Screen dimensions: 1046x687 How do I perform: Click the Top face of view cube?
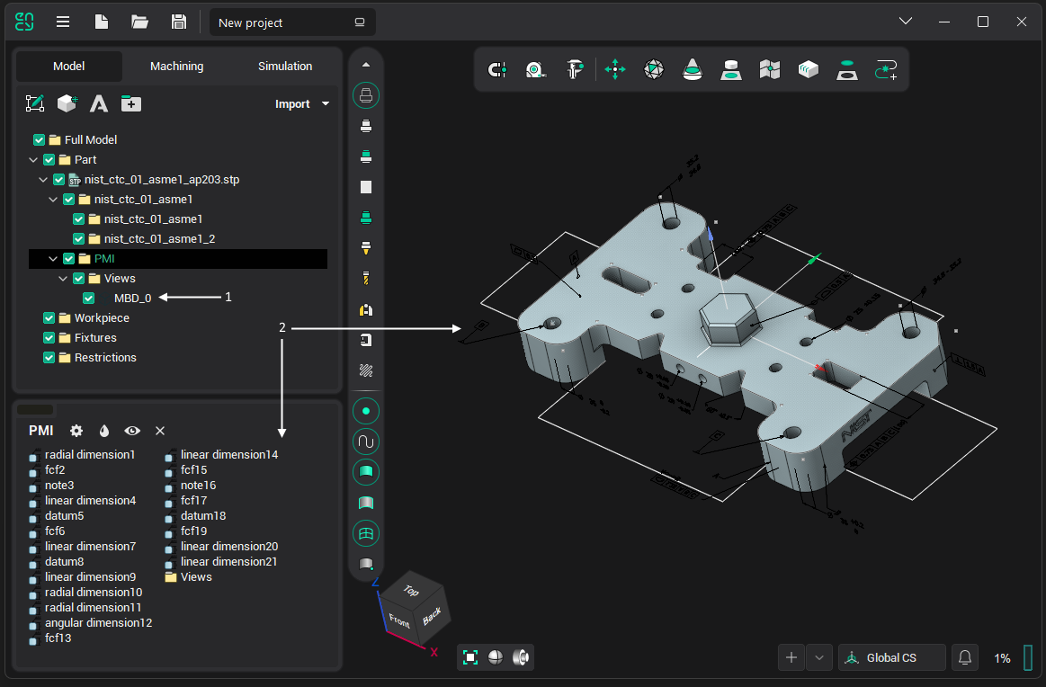click(411, 591)
